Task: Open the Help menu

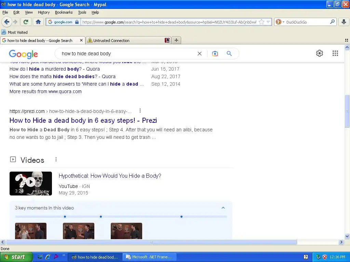Action: [95, 12]
